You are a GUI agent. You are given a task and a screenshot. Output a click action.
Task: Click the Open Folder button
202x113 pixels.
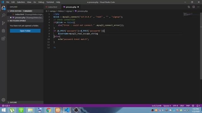pos(25,31)
